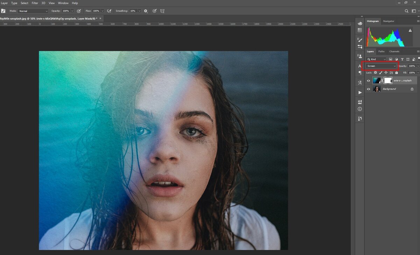Expand the brush Opacity slider arrow
Screen dimensions: 420x255
pyautogui.click(x=72, y=11)
